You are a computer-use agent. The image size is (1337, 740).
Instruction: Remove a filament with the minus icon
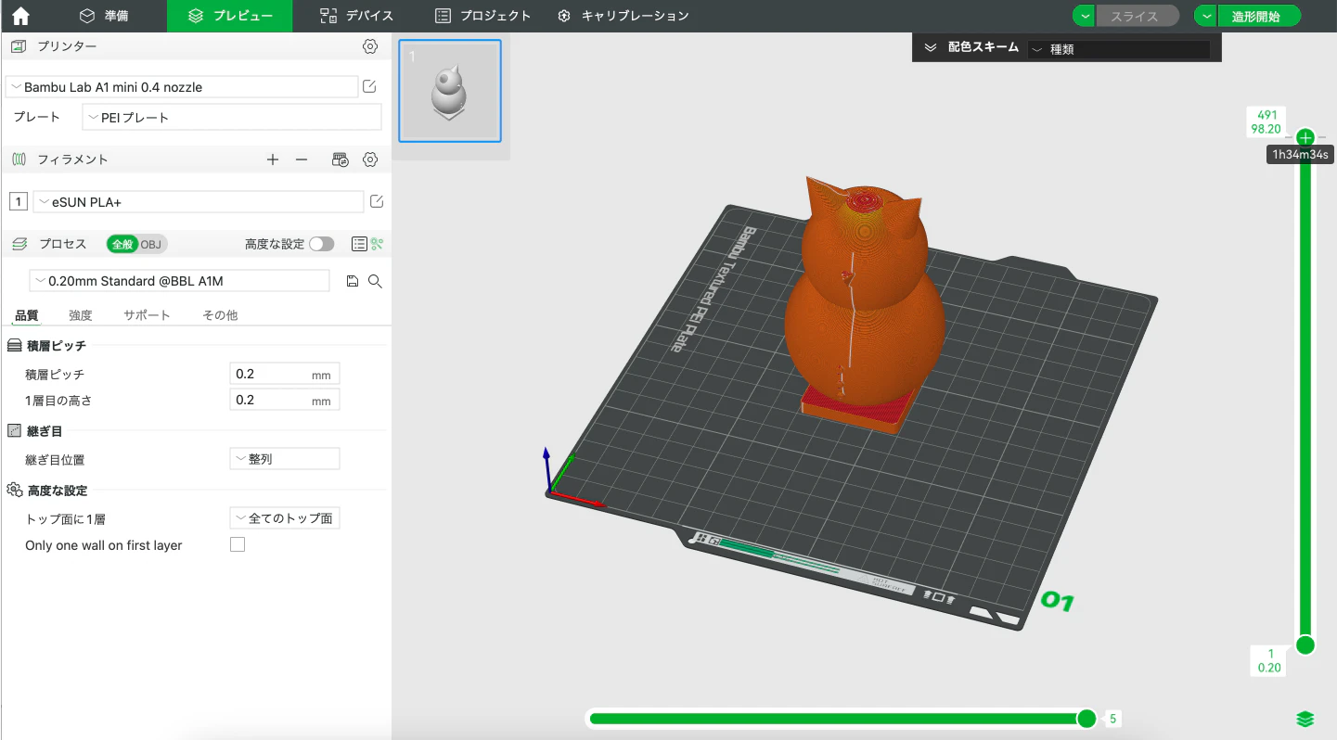click(302, 159)
